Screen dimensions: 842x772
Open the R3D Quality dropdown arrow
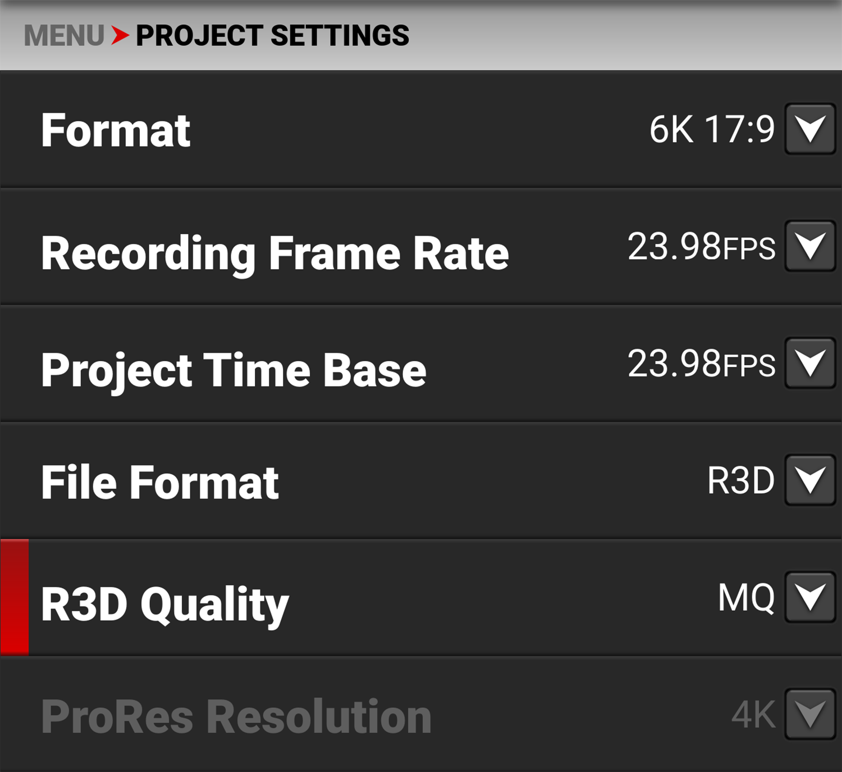(x=810, y=597)
